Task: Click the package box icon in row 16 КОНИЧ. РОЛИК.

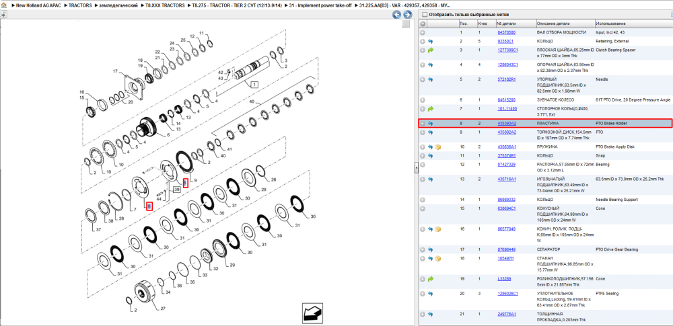Action: click(x=438, y=229)
